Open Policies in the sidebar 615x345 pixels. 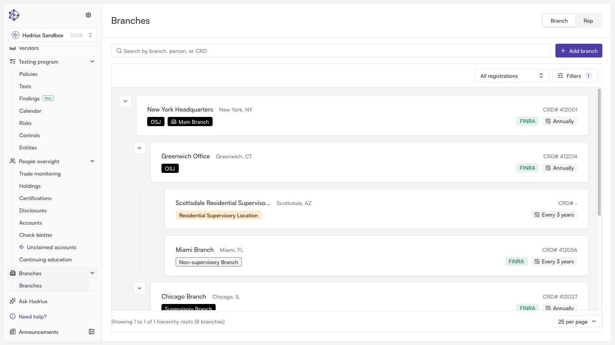[28, 74]
